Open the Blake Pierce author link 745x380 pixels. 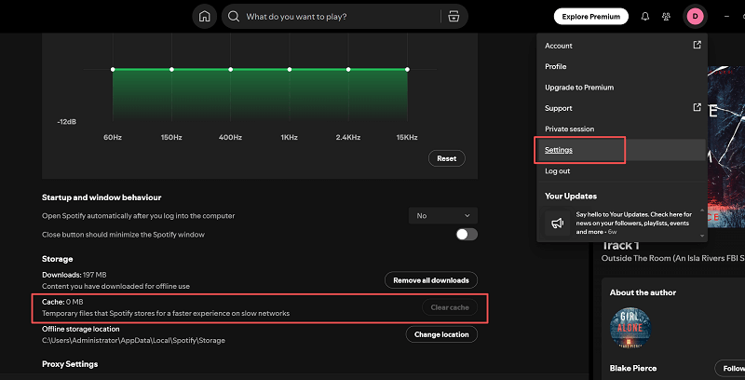pyautogui.click(x=633, y=368)
